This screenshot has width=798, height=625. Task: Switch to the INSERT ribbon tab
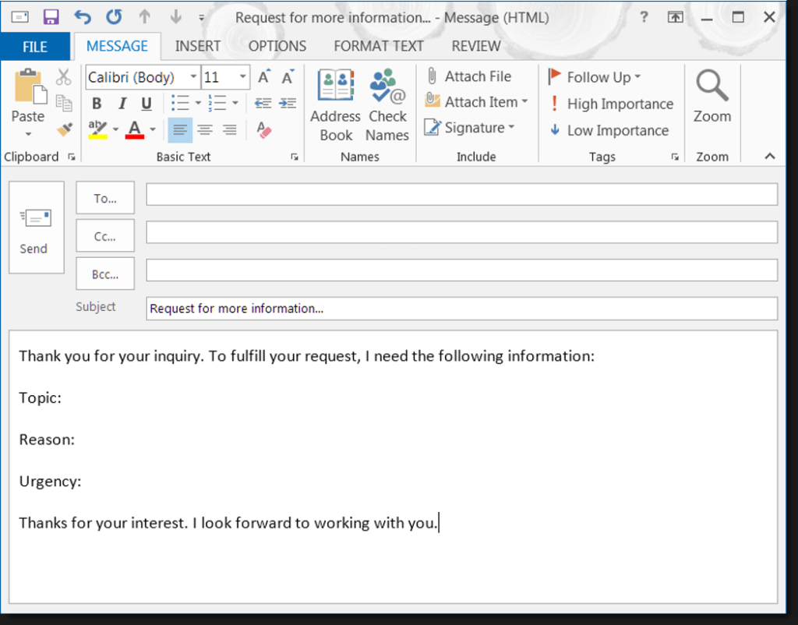(198, 46)
